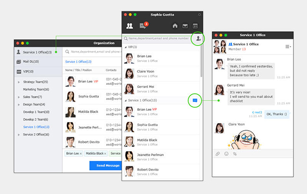Screen dimensions: 307x194
Task: Select Sophia Guetta row in Organization list
Action: coord(92,96)
